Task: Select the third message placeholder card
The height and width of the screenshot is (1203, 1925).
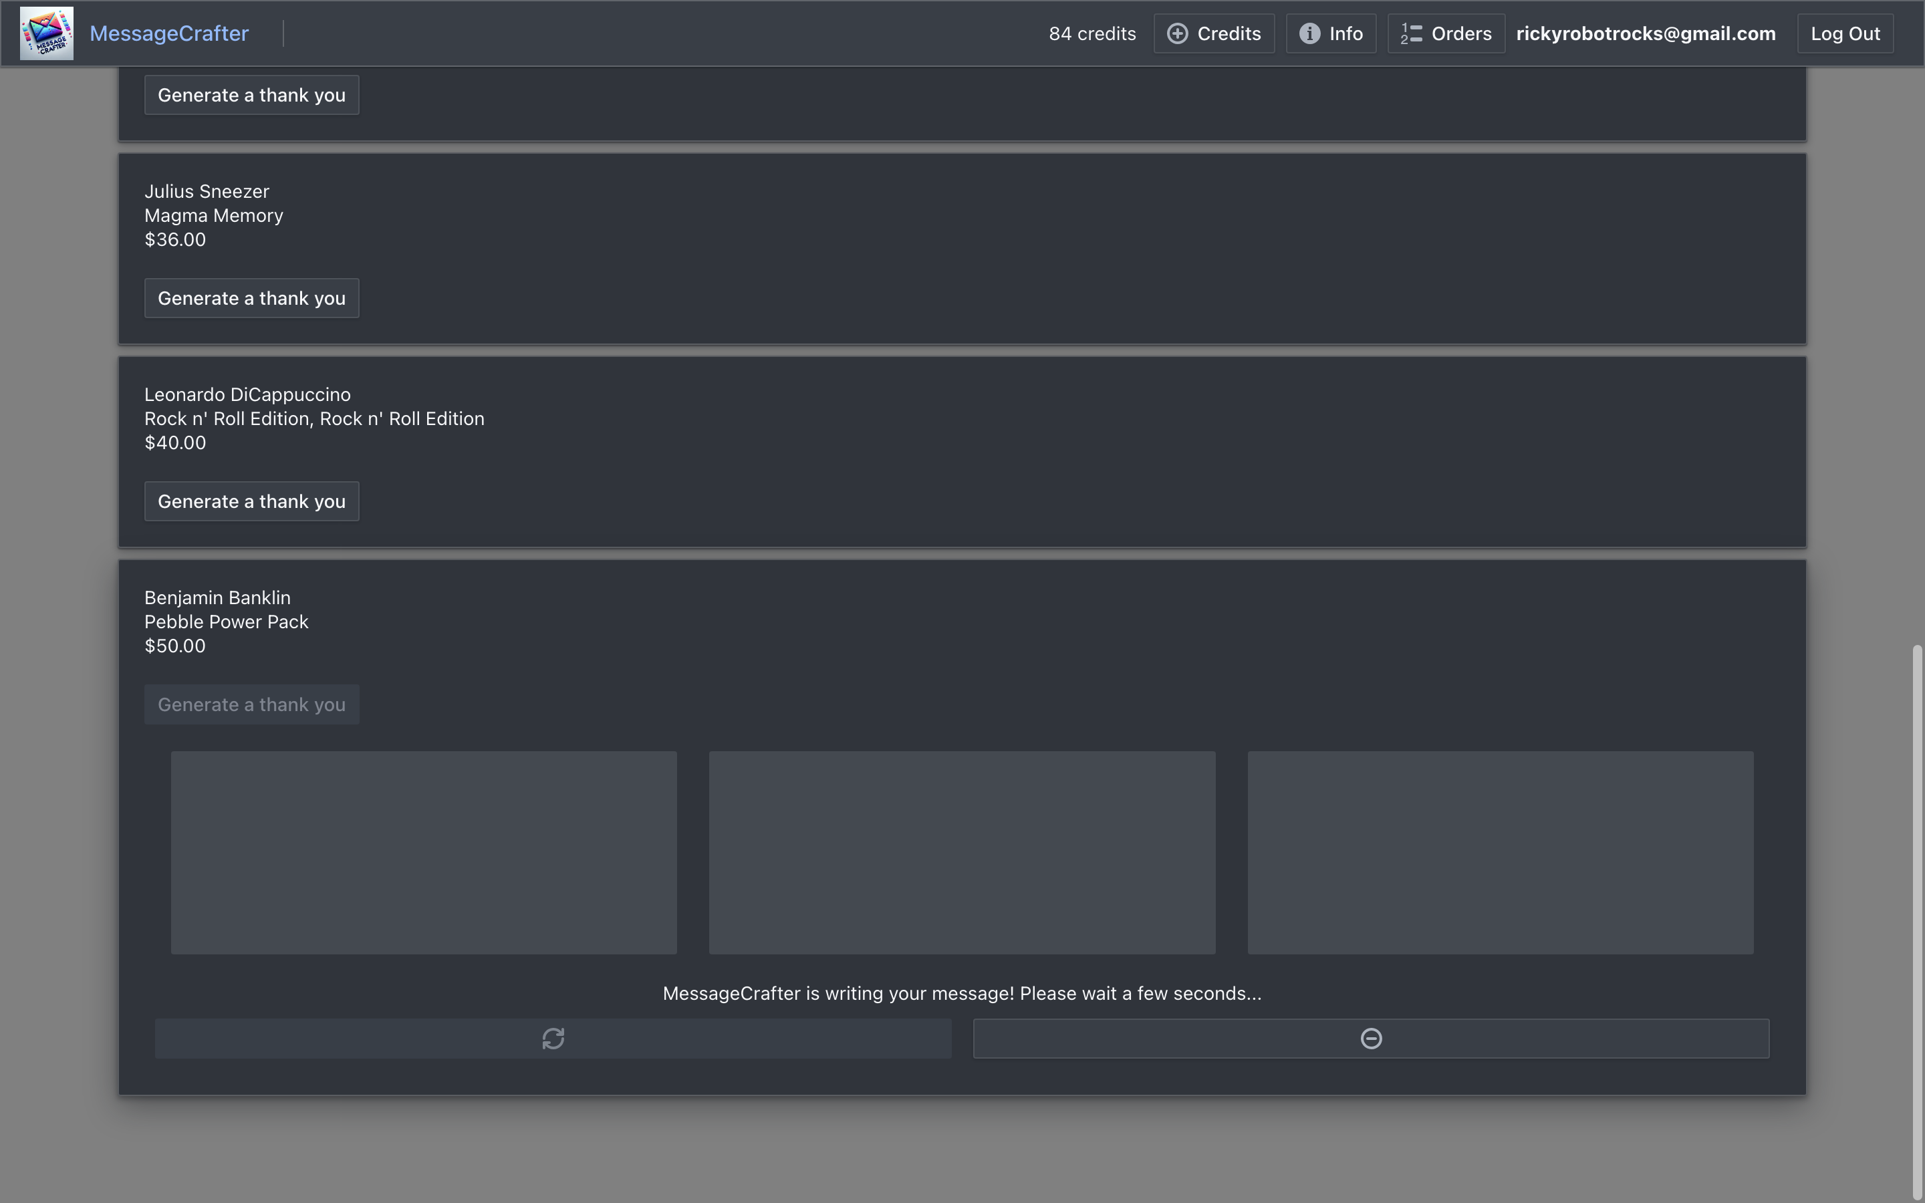Action: click(x=1499, y=852)
